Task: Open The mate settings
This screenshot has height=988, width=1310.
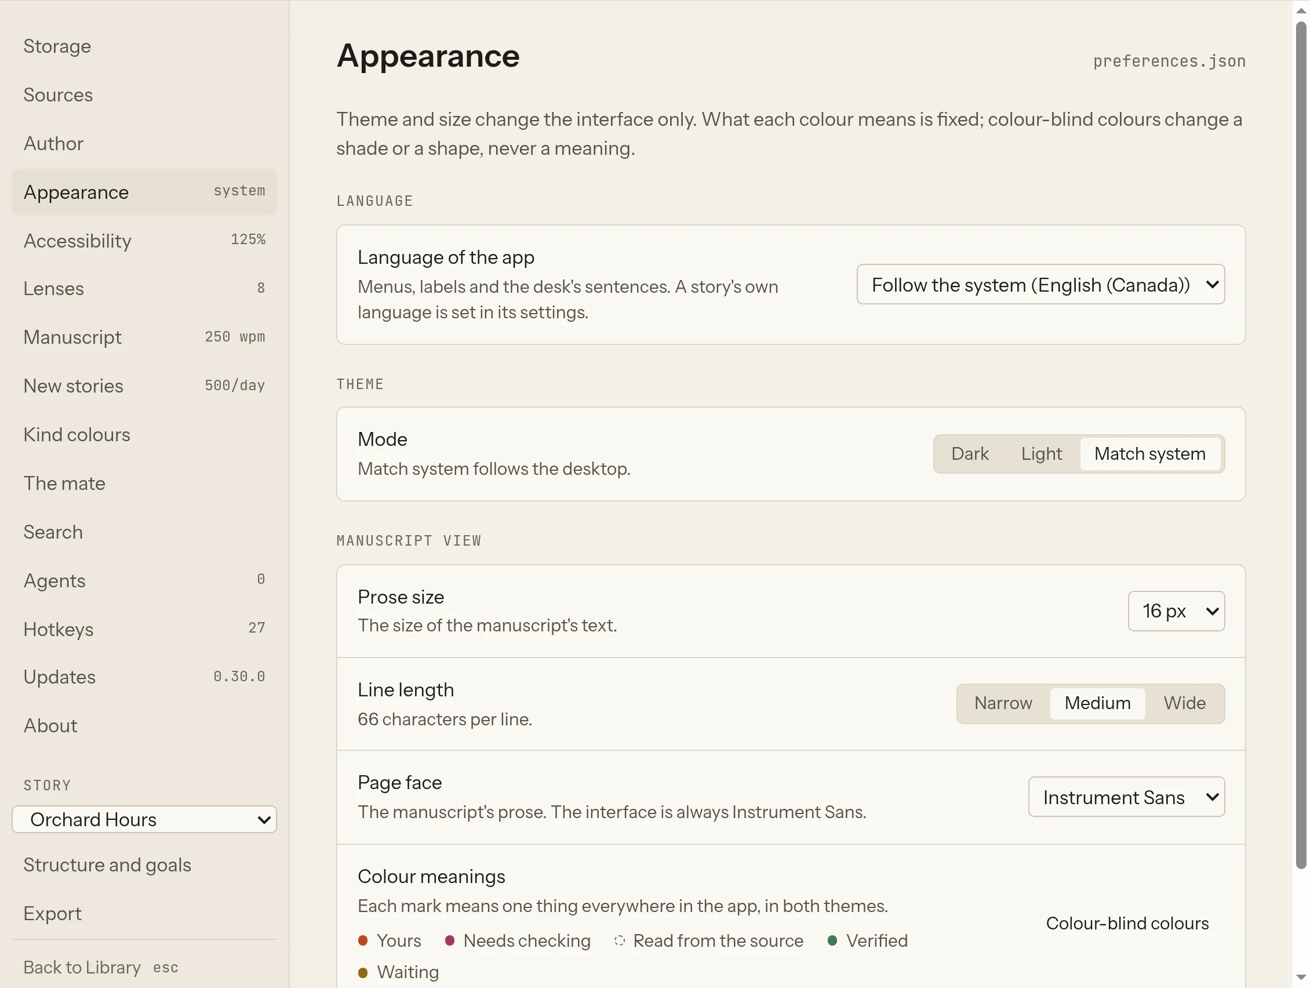Action: (144, 483)
